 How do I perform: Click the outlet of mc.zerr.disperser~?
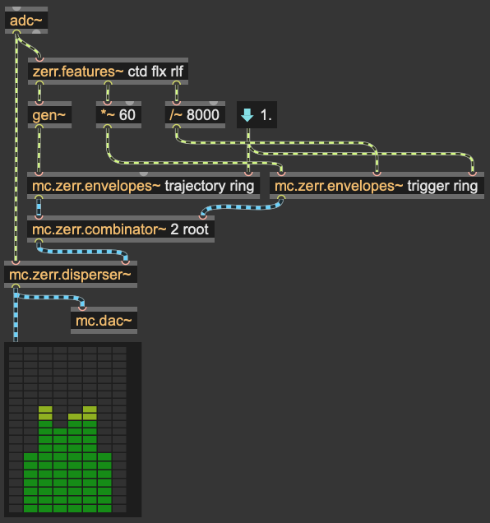16,286
